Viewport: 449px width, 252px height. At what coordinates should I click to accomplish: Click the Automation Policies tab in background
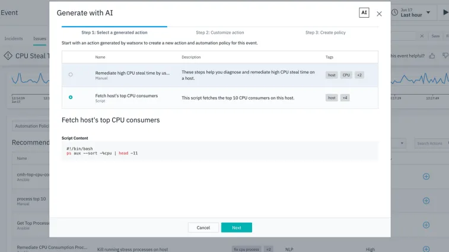(x=32, y=126)
